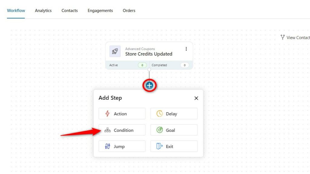Add an Action step
The image size is (310, 174).
click(122, 114)
